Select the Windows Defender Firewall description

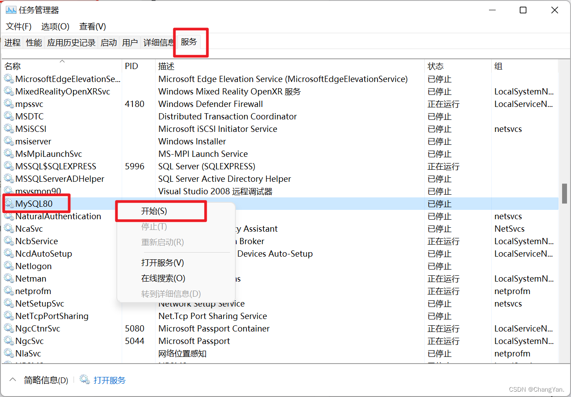(211, 104)
